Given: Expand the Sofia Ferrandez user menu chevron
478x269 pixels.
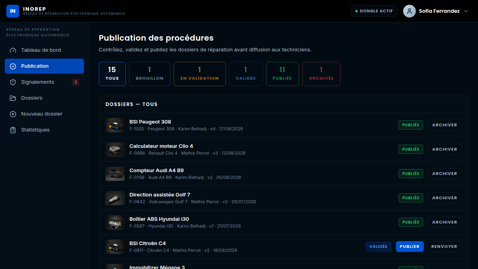Looking at the screenshot, I should [466, 11].
